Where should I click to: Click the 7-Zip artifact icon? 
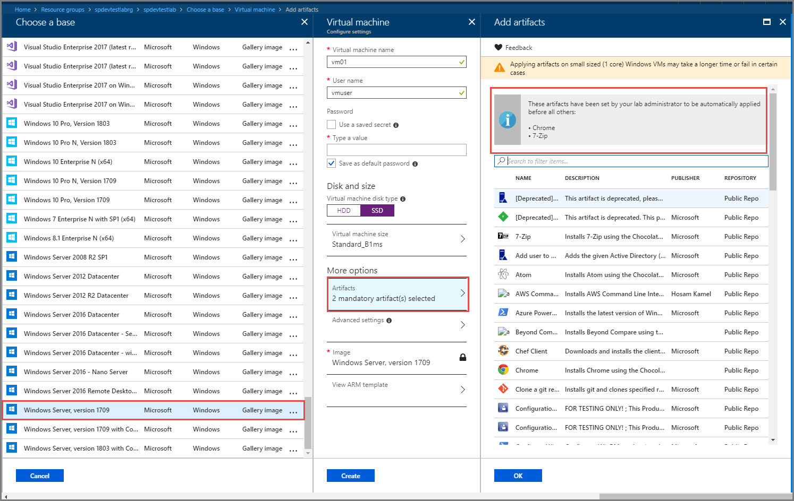tap(503, 236)
